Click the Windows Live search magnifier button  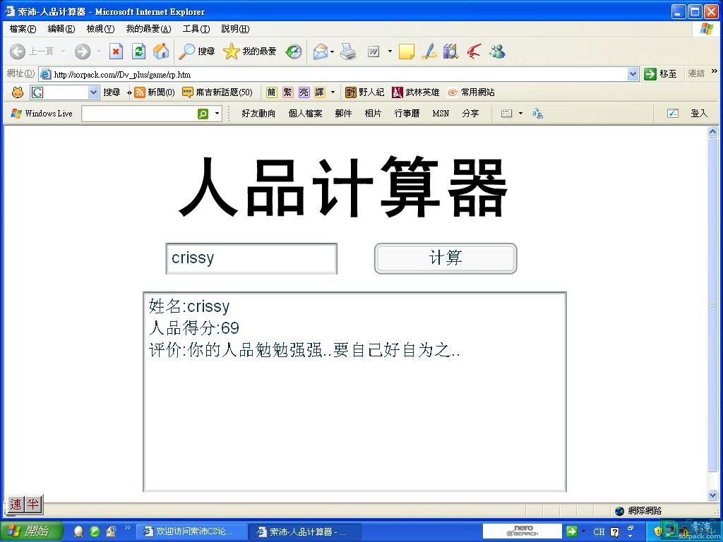coord(203,114)
